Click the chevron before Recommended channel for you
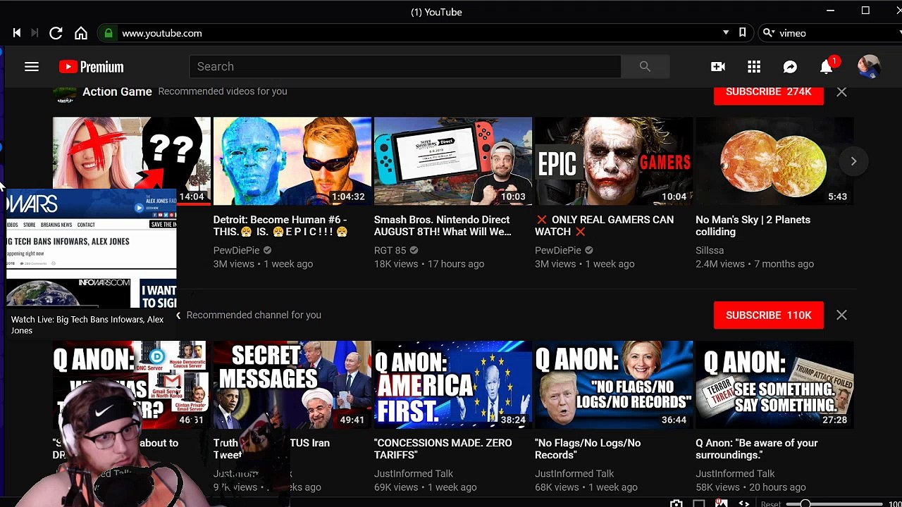 pos(178,315)
